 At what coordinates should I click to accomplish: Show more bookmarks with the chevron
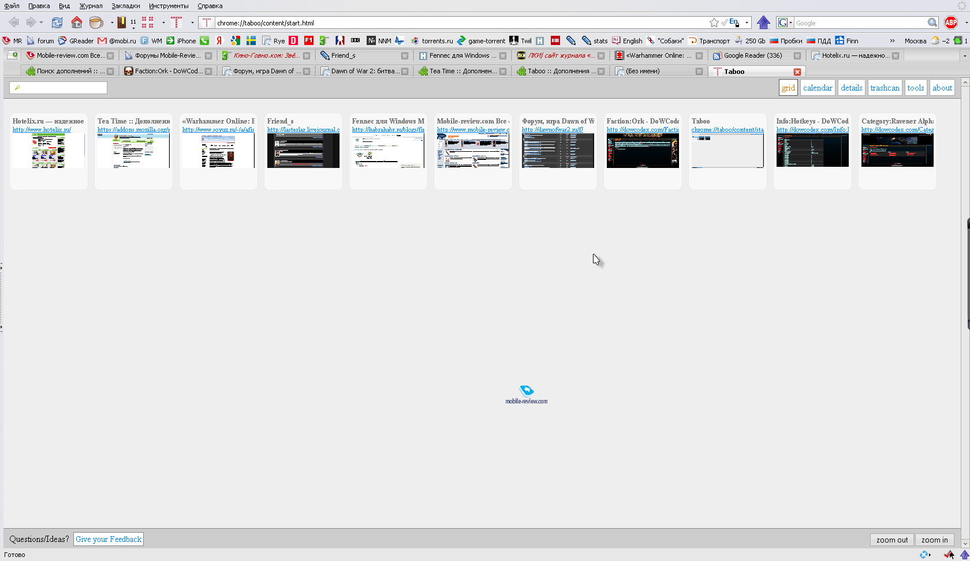pos(892,40)
